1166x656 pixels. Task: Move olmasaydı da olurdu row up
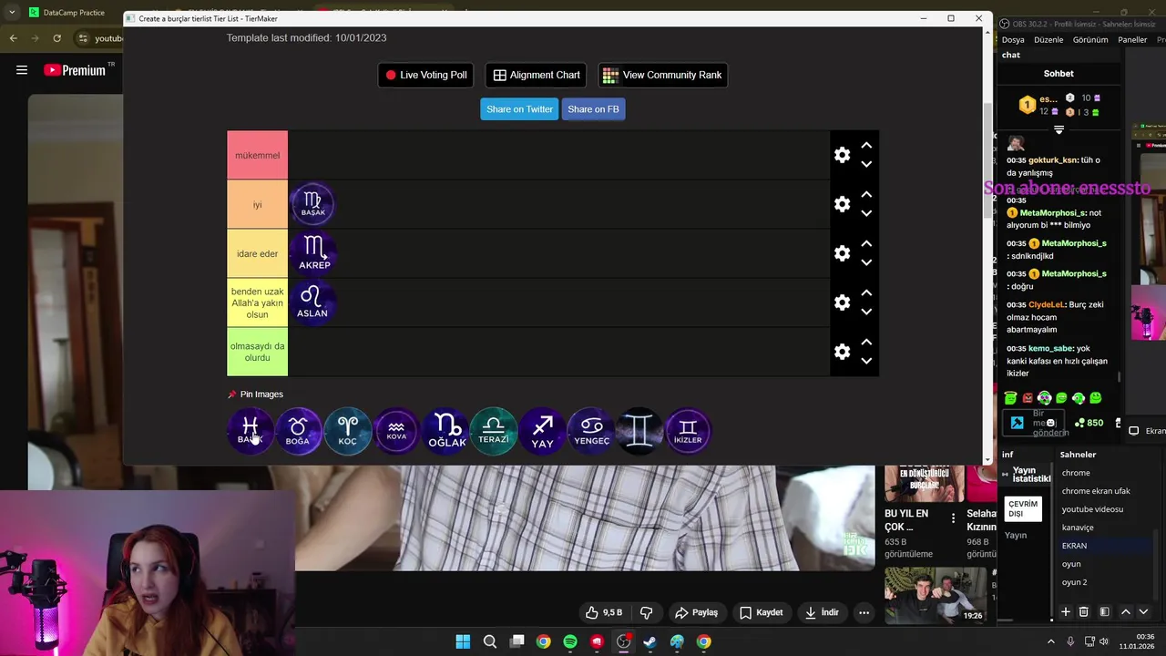(x=866, y=343)
